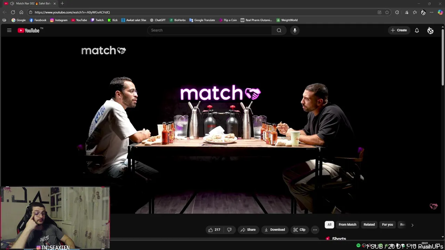
Task: Open YouTube bookmark in favorites bar
Action: point(79,20)
